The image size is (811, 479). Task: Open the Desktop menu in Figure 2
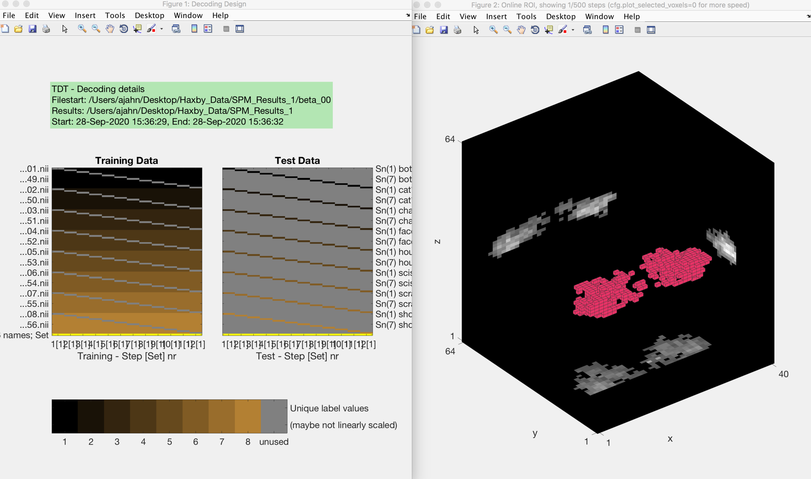point(561,16)
